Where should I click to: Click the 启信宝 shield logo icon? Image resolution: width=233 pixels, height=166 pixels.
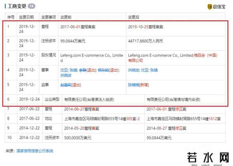click(x=210, y=7)
